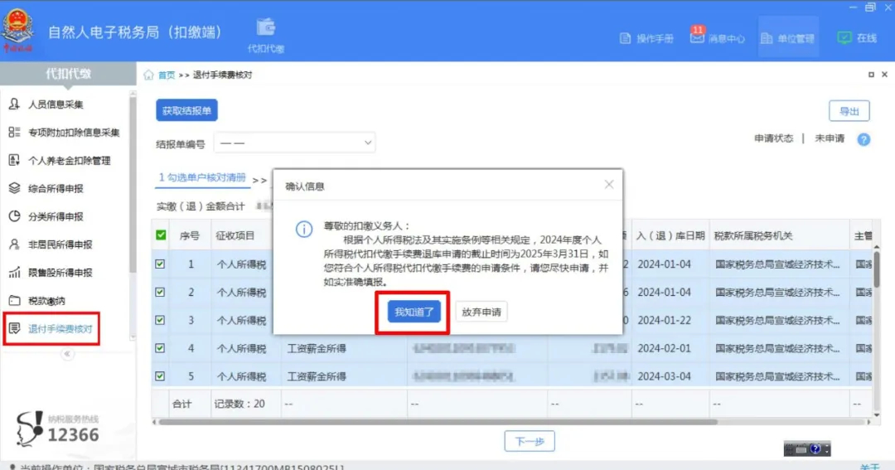Click the blue help question mark icon
The width and height of the screenshot is (895, 470).
(864, 139)
